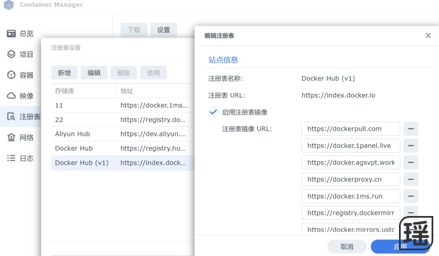Click the Overview (总览) sidebar icon
The width and height of the screenshot is (439, 256).
coord(11,34)
